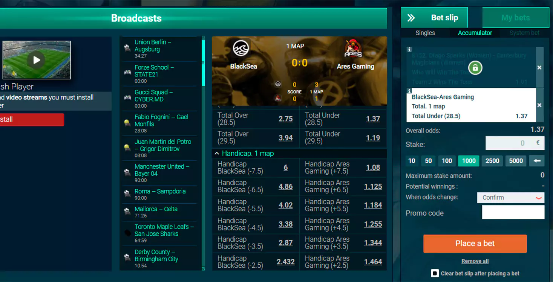The height and width of the screenshot is (282, 553).
Task: Open the When odds change dropdown
Action: click(511, 197)
